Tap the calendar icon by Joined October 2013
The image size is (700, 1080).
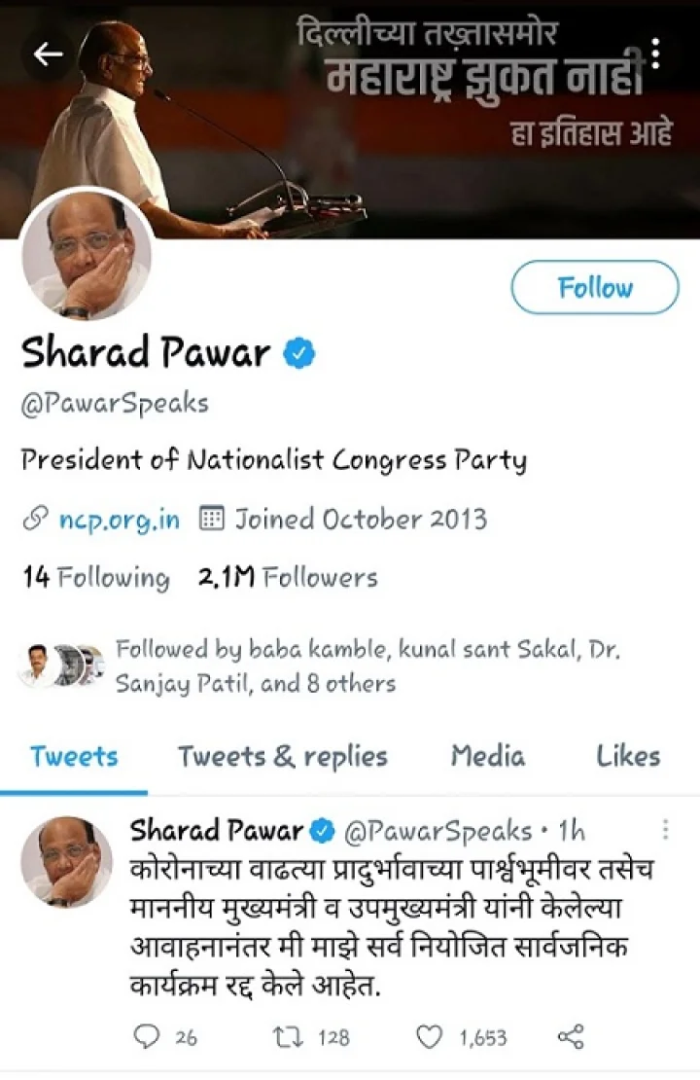pyautogui.click(x=211, y=518)
